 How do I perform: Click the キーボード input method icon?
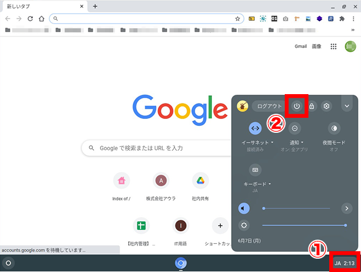(255, 170)
